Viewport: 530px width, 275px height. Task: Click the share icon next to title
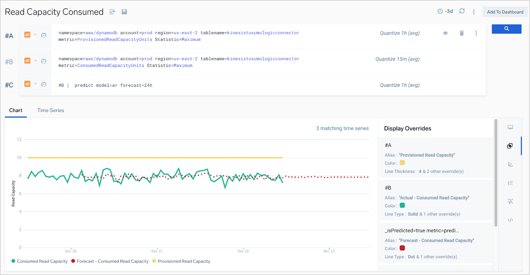click(x=112, y=12)
